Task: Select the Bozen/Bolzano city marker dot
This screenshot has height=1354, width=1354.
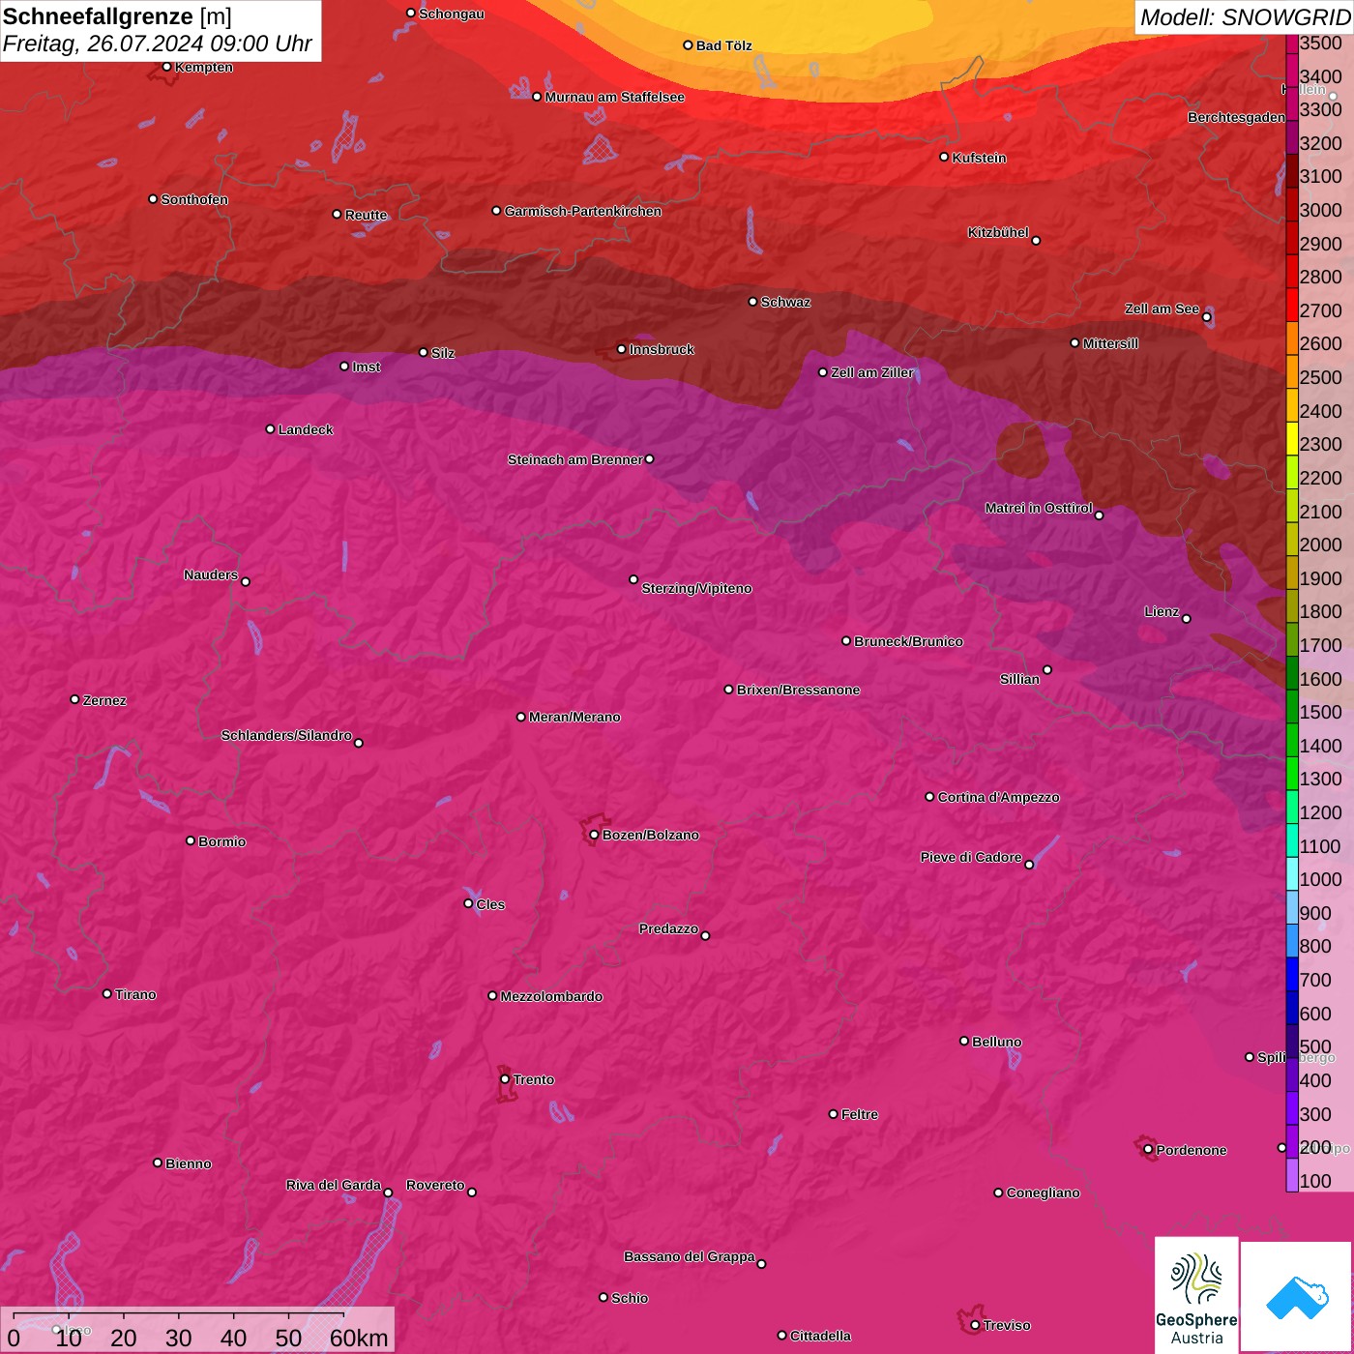Action: point(594,835)
